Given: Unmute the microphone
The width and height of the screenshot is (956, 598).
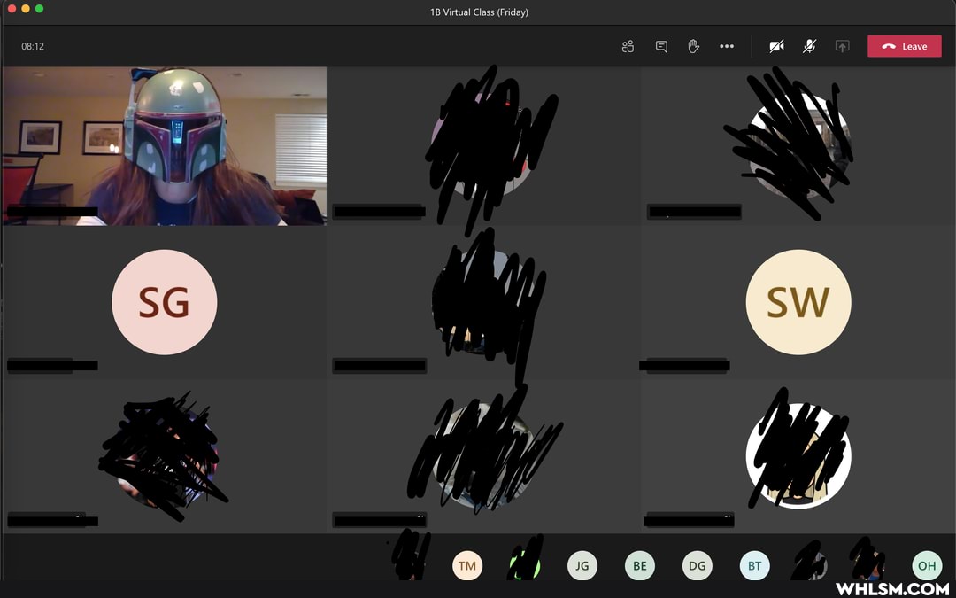Looking at the screenshot, I should (x=809, y=46).
